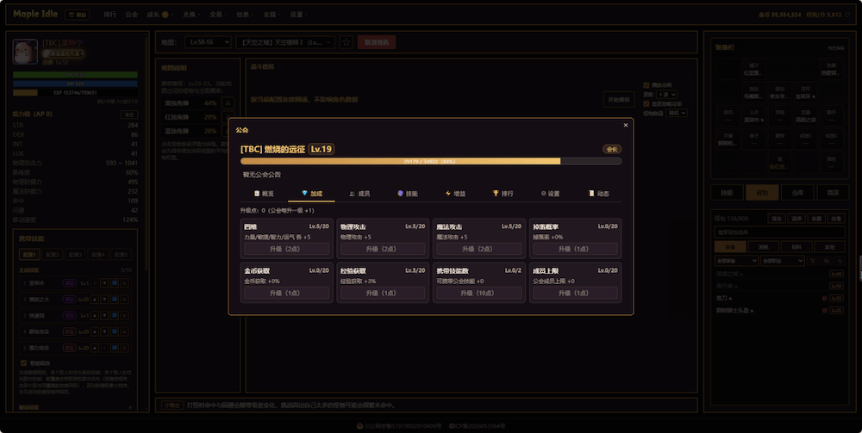The image size is (862, 433).
Task: Click the 排行 trophy icon in guild tabs
Action: coord(496,194)
